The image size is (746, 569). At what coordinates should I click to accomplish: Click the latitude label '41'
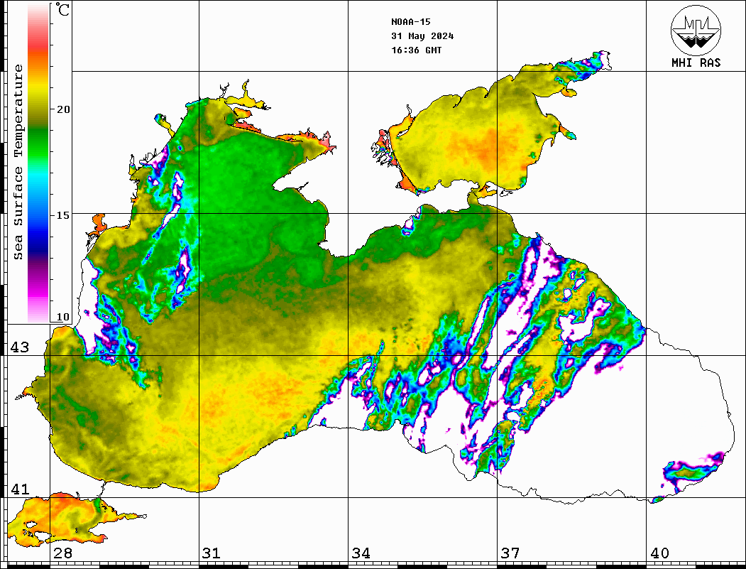click(20, 489)
